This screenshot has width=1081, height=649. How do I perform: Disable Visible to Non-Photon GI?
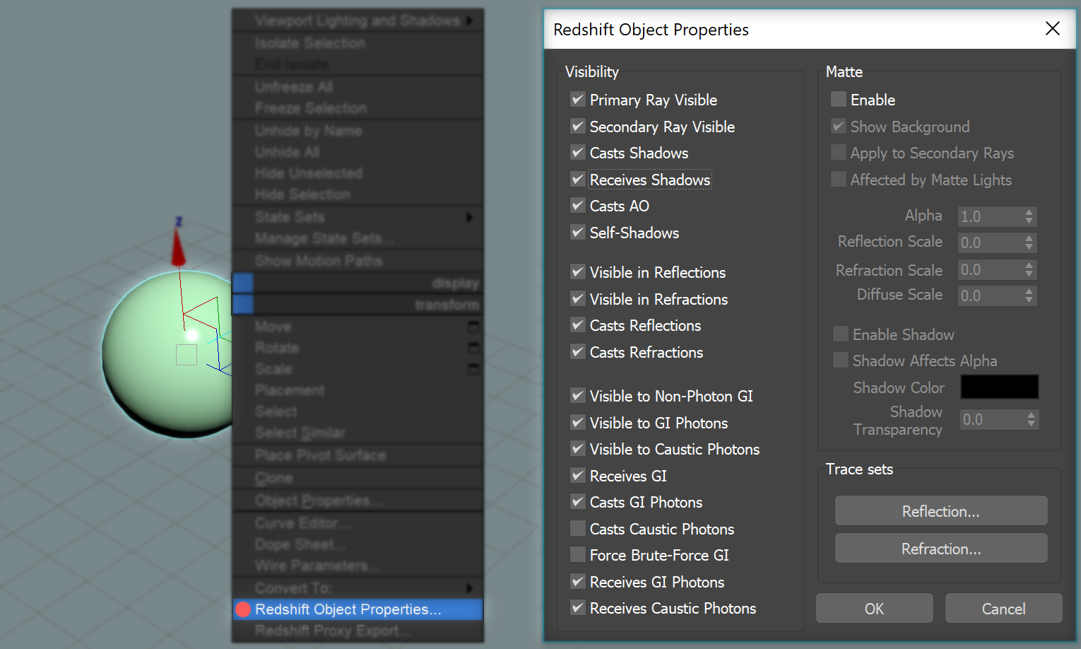(x=578, y=396)
